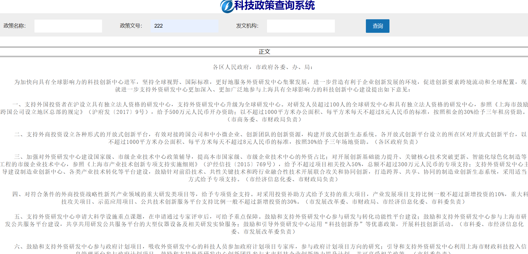
Task: Click the text 委、市发展改革委负责)
Action: (263, 232)
